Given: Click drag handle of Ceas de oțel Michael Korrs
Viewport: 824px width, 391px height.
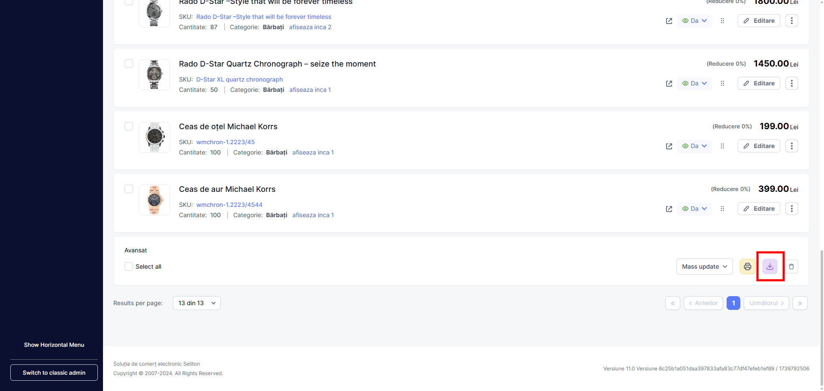Looking at the screenshot, I should pos(722,146).
